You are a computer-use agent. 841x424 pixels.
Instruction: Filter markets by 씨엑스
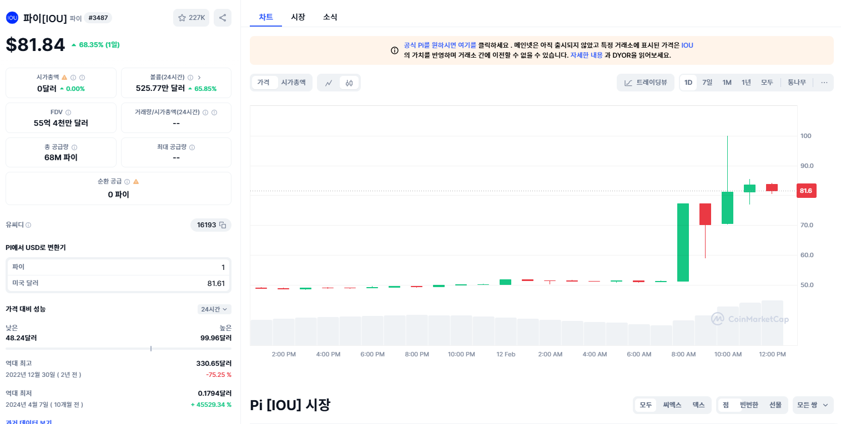coord(672,405)
